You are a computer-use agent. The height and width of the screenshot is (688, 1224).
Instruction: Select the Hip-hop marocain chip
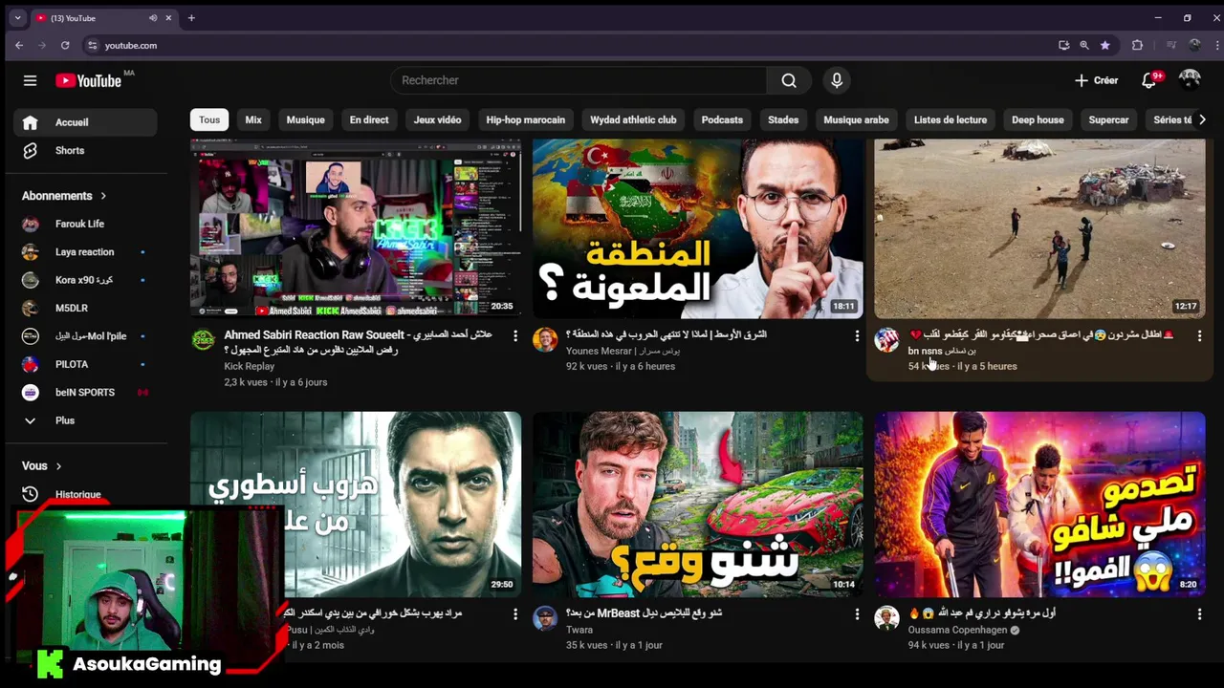point(525,119)
